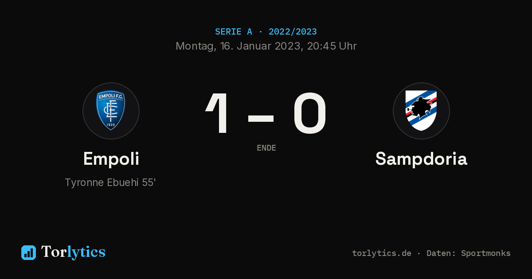This screenshot has height=279, width=532.
Task: Click the white Tor part of wordmark
Action: [x=54, y=252]
